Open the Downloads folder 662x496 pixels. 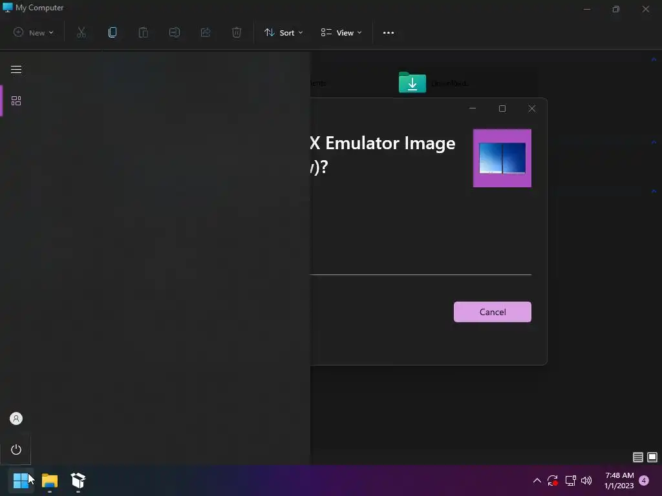click(x=434, y=83)
